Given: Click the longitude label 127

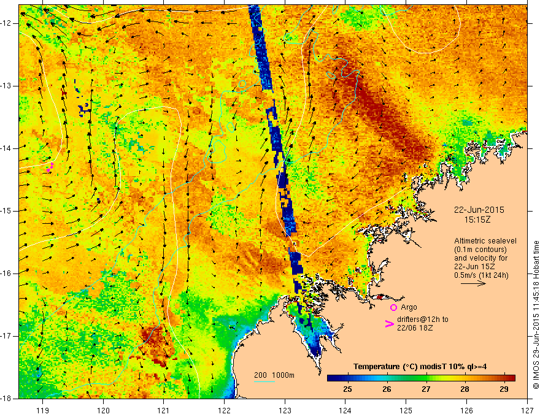Looking at the screenshot, I should click(527, 410).
